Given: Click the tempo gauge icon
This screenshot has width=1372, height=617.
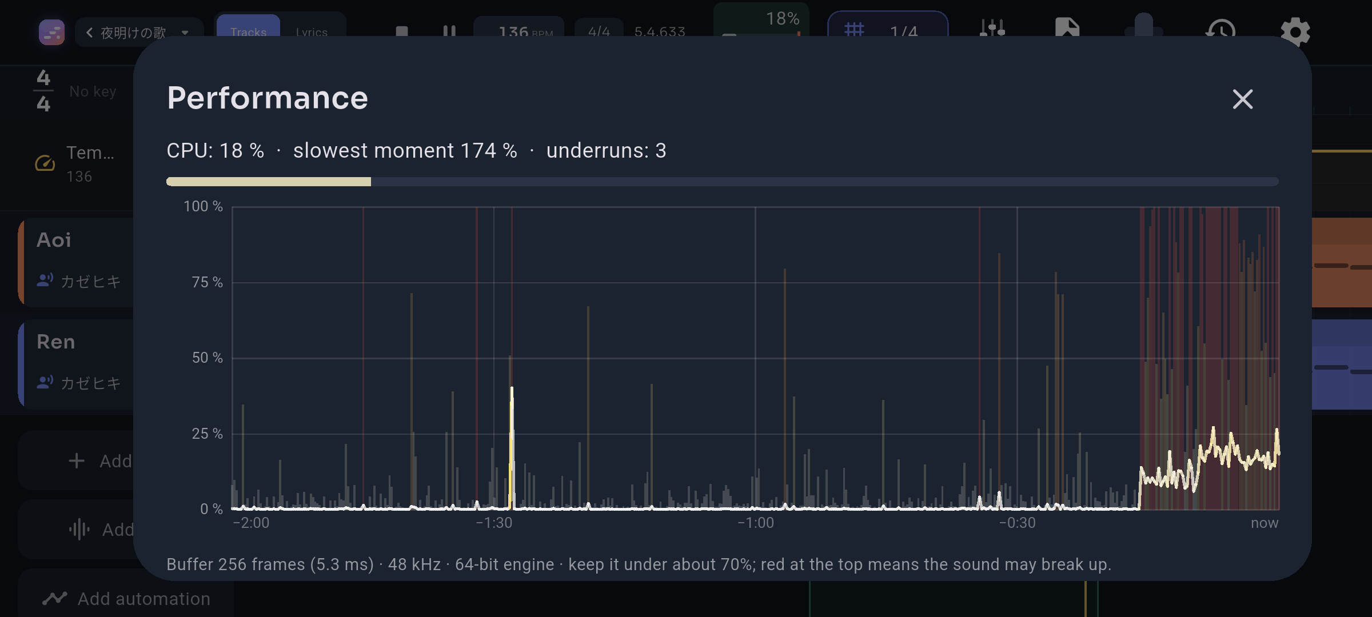Looking at the screenshot, I should (45, 163).
